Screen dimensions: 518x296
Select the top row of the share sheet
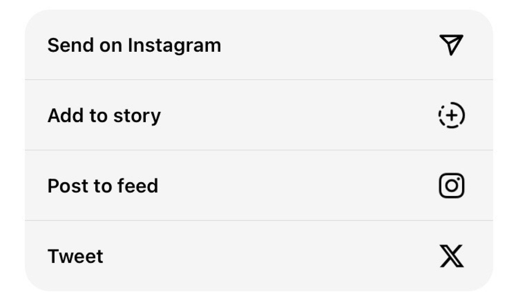click(x=259, y=45)
